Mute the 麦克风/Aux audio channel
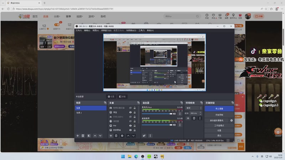Screen dimensions: 285x160 coord(175,114)
